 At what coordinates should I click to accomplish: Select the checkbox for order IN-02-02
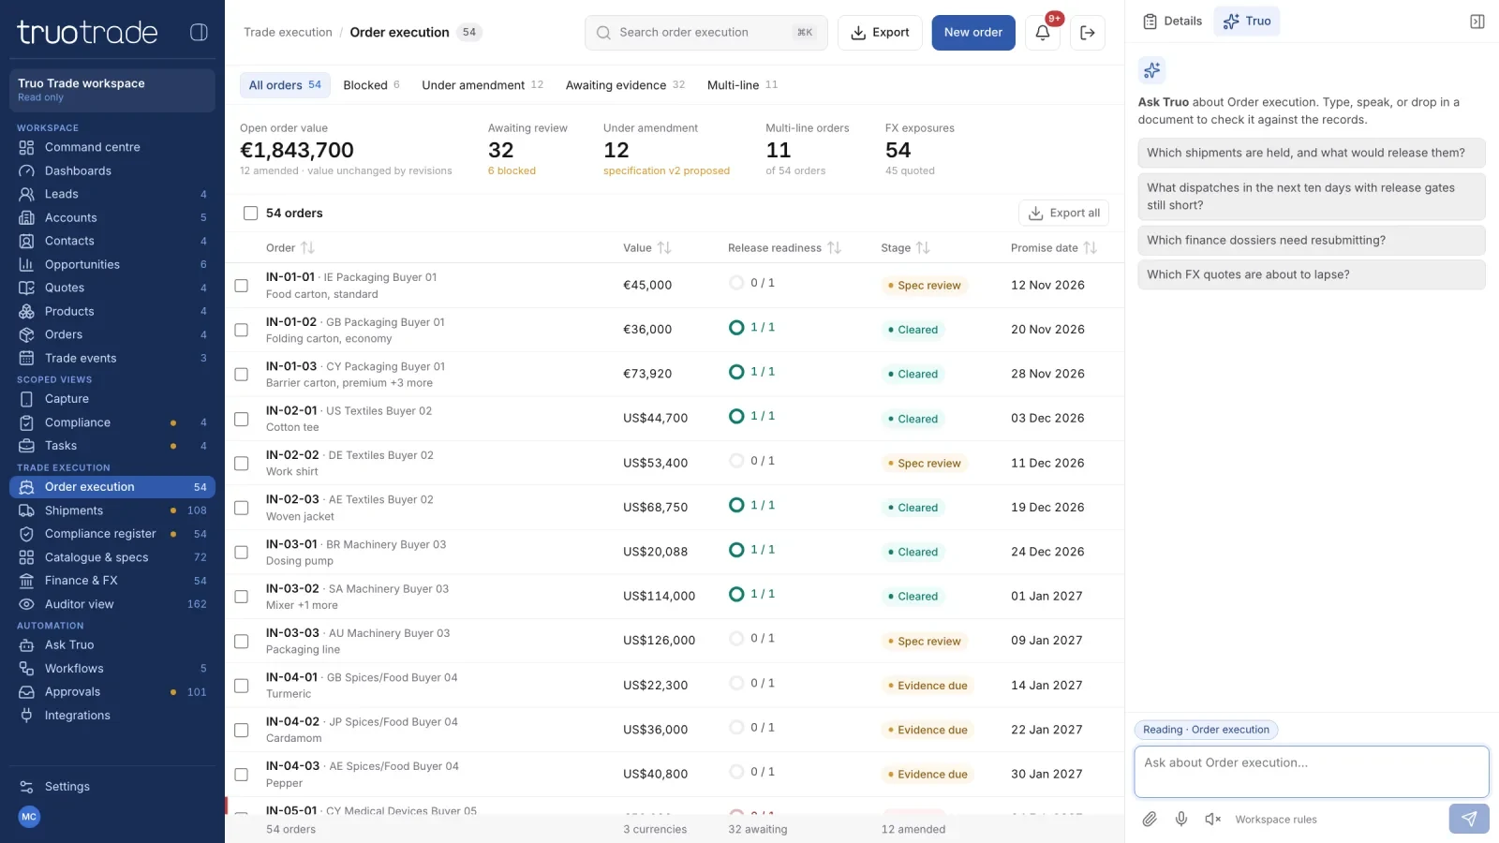241,464
